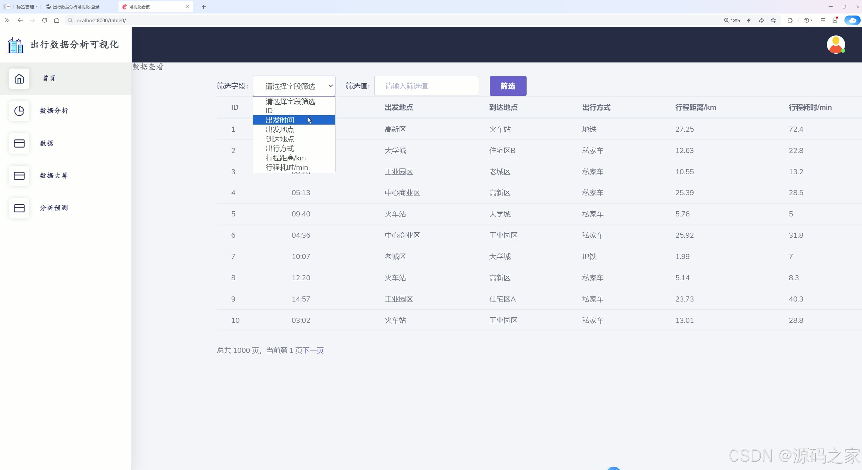The image size is (862, 470).
Task: Focus the 筛选值 input field
Action: click(426, 86)
